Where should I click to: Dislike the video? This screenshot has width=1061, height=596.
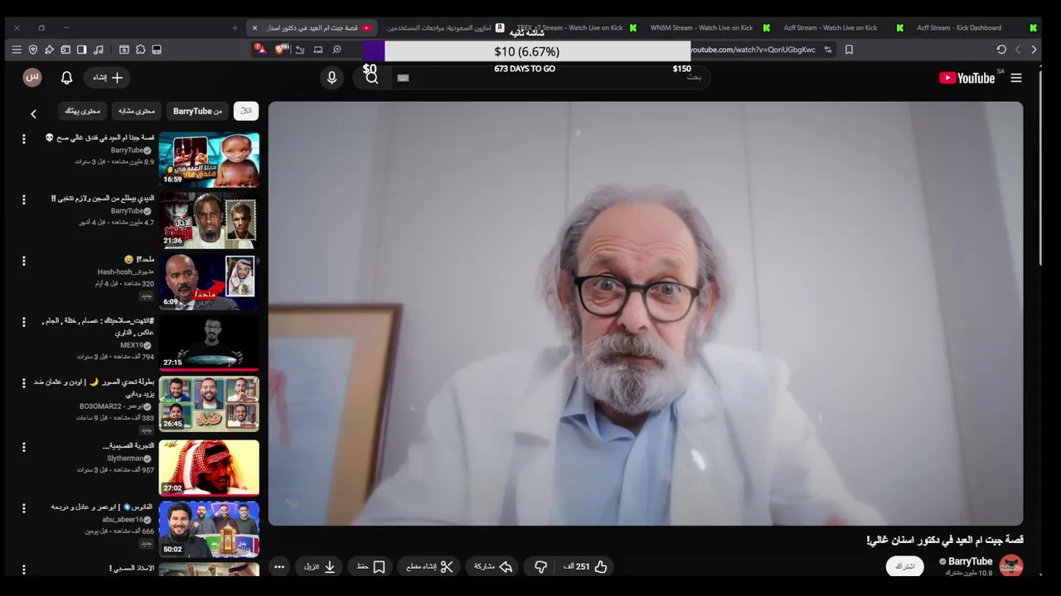click(x=540, y=567)
